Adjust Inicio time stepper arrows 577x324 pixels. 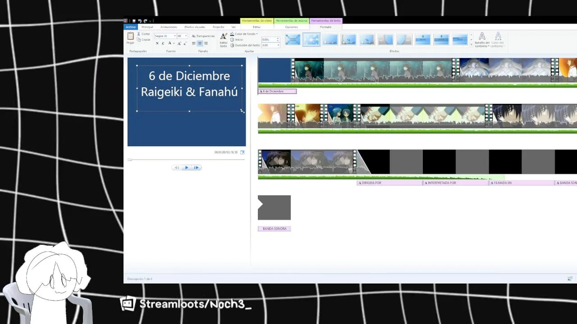tap(278, 40)
